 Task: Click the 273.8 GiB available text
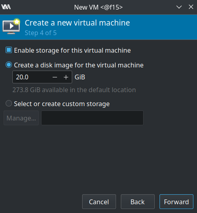(74, 90)
